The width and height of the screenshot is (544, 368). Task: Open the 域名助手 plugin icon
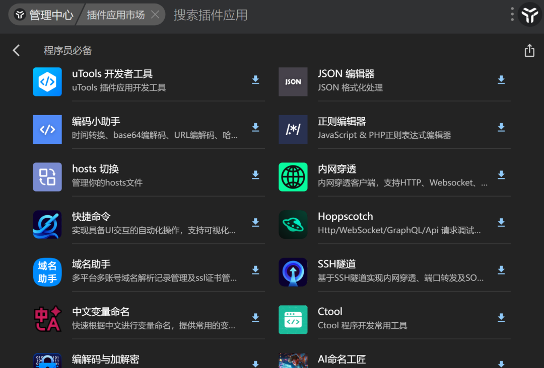coord(47,272)
